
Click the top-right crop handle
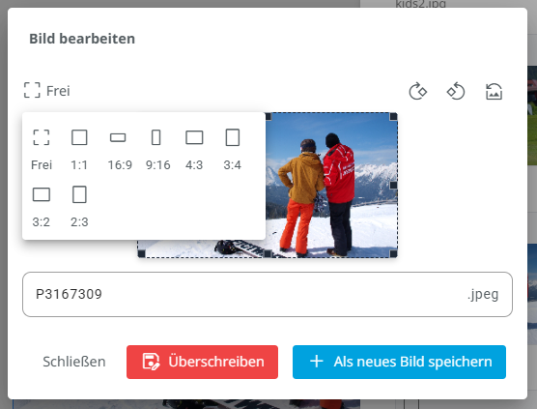coord(393,117)
